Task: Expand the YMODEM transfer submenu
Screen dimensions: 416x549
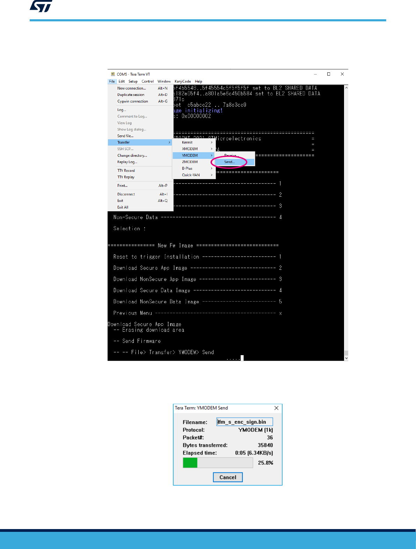Action: pyautogui.click(x=194, y=155)
